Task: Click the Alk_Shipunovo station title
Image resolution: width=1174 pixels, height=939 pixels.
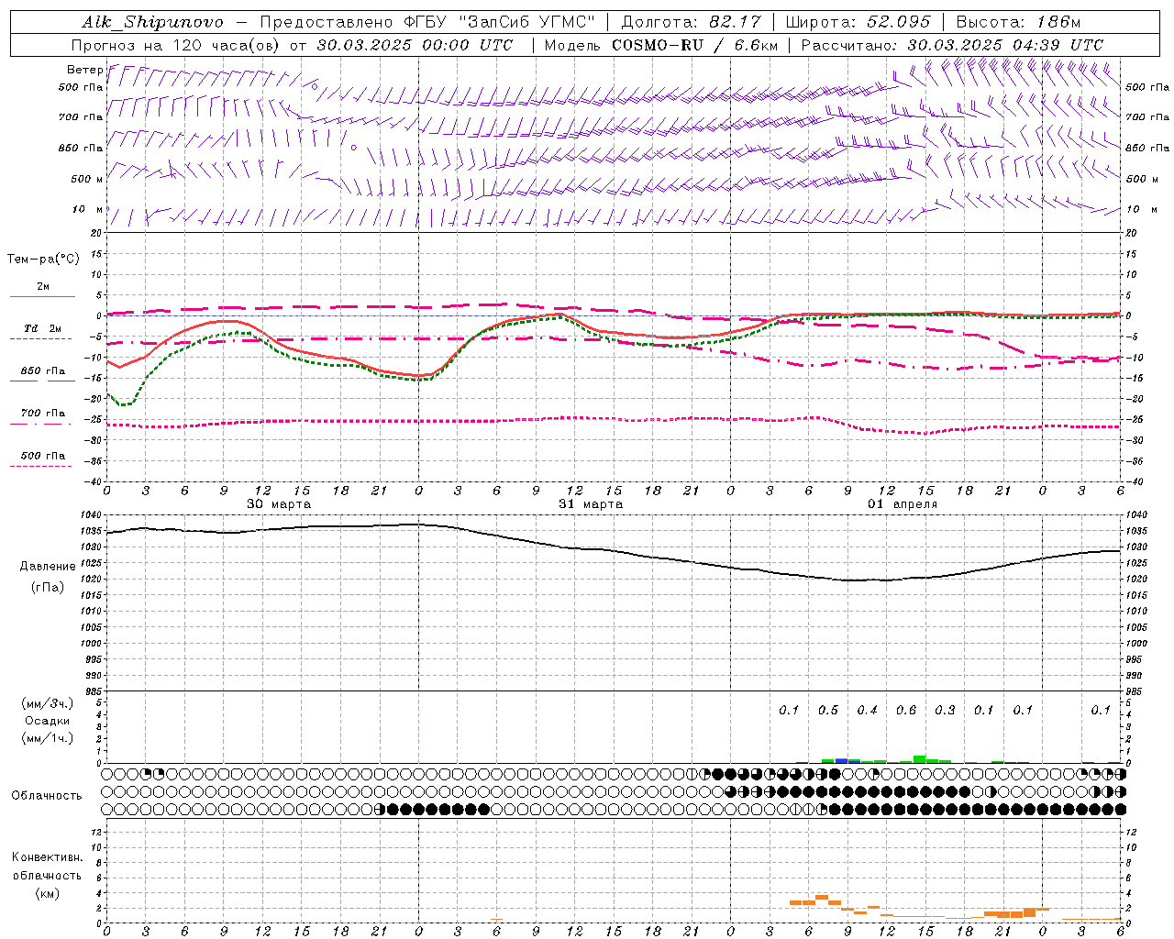Action: click(152, 22)
